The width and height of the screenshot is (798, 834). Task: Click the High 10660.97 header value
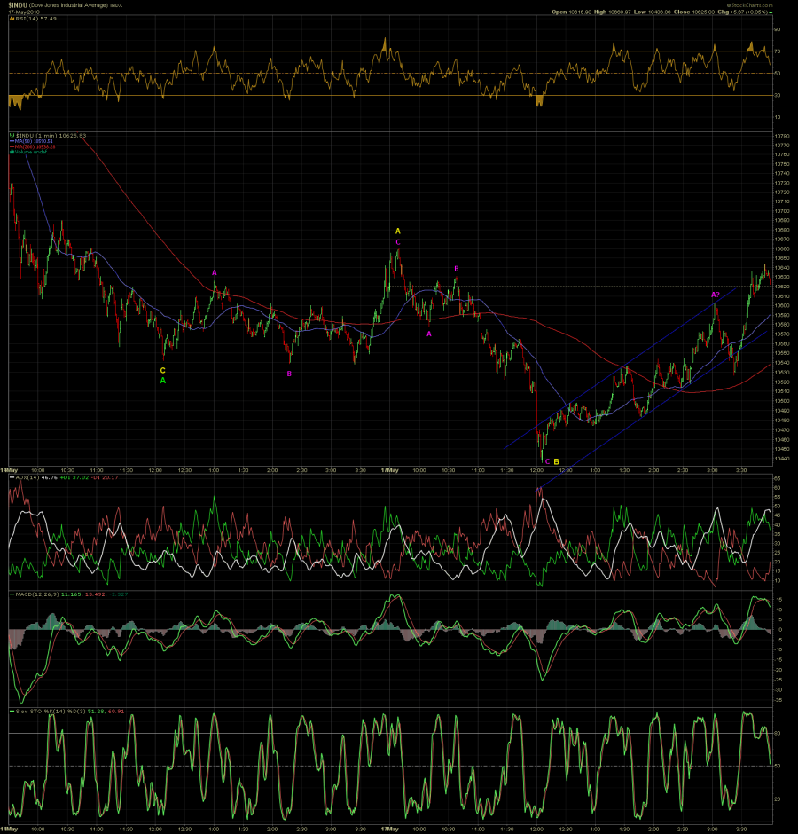click(x=614, y=12)
